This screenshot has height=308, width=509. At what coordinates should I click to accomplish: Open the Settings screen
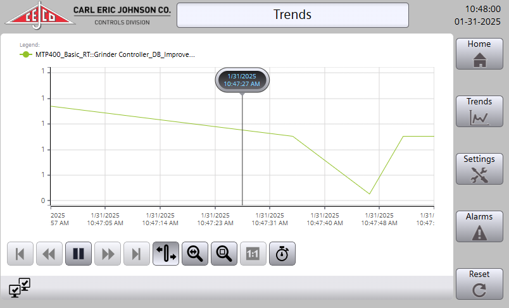point(479,169)
